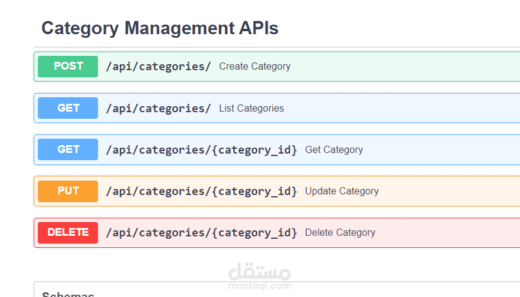Open the Get Category summary text
This screenshot has height=297, width=520.
click(x=334, y=150)
